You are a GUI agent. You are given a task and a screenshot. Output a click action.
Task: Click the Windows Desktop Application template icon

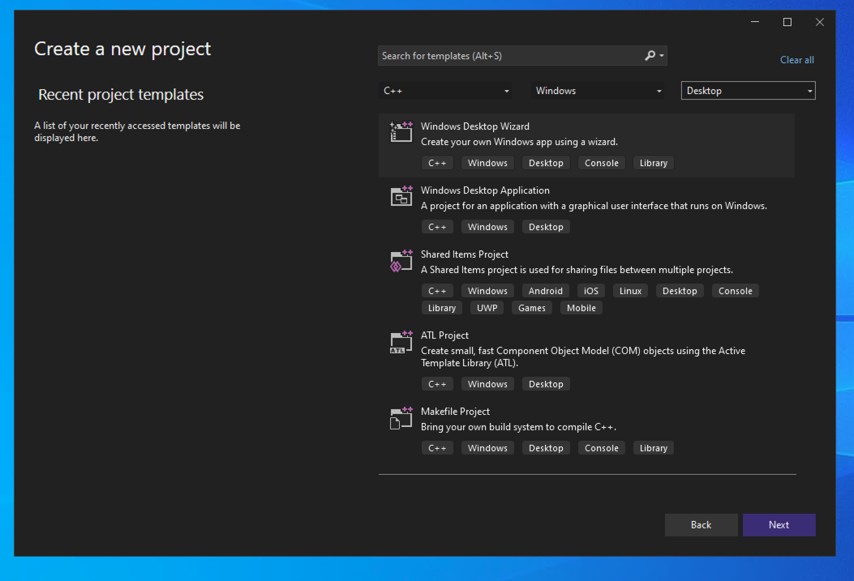point(401,196)
